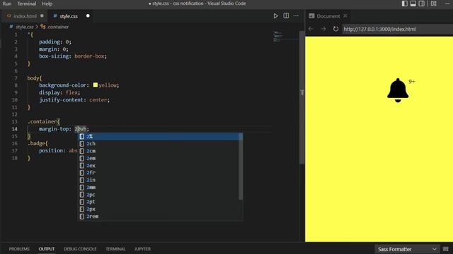Screen dimensions: 453x254
Task: Open the Sass Formatter output dropdown
Action: coord(407,249)
